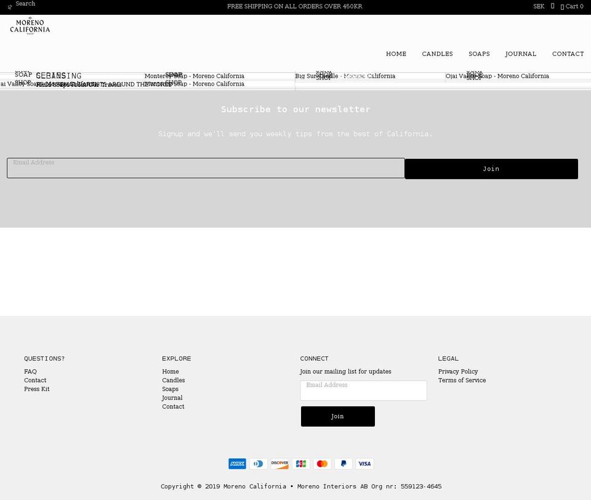
Task: Click the search magnifier icon in header
Action: pyautogui.click(x=10, y=7)
